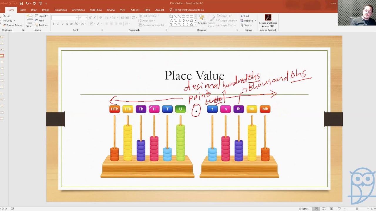This screenshot has height=211, width=376.
Task: Open the Arrange menu
Action: pyautogui.click(x=202, y=21)
